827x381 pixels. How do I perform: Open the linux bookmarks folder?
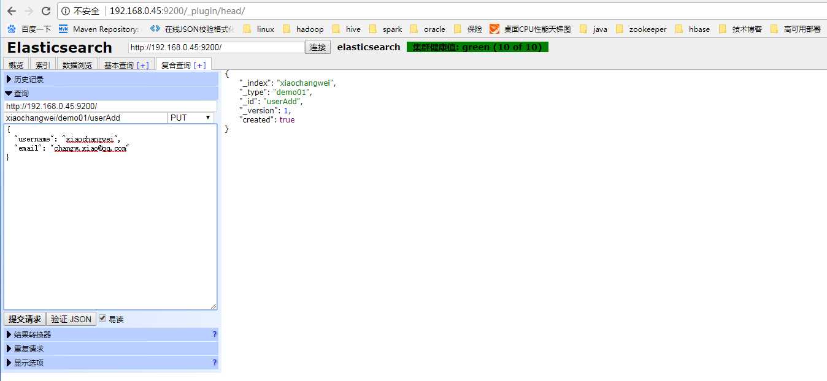click(x=259, y=29)
